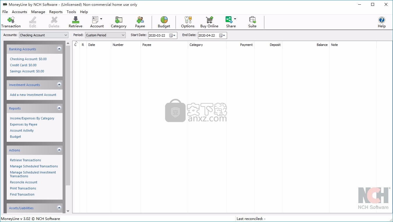Click Manage Scheduled Transactions link

[34, 166]
